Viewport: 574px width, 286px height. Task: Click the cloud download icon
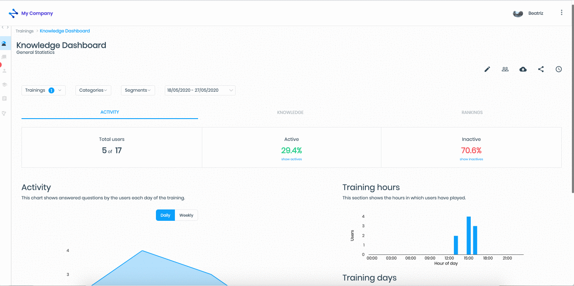[523, 69]
